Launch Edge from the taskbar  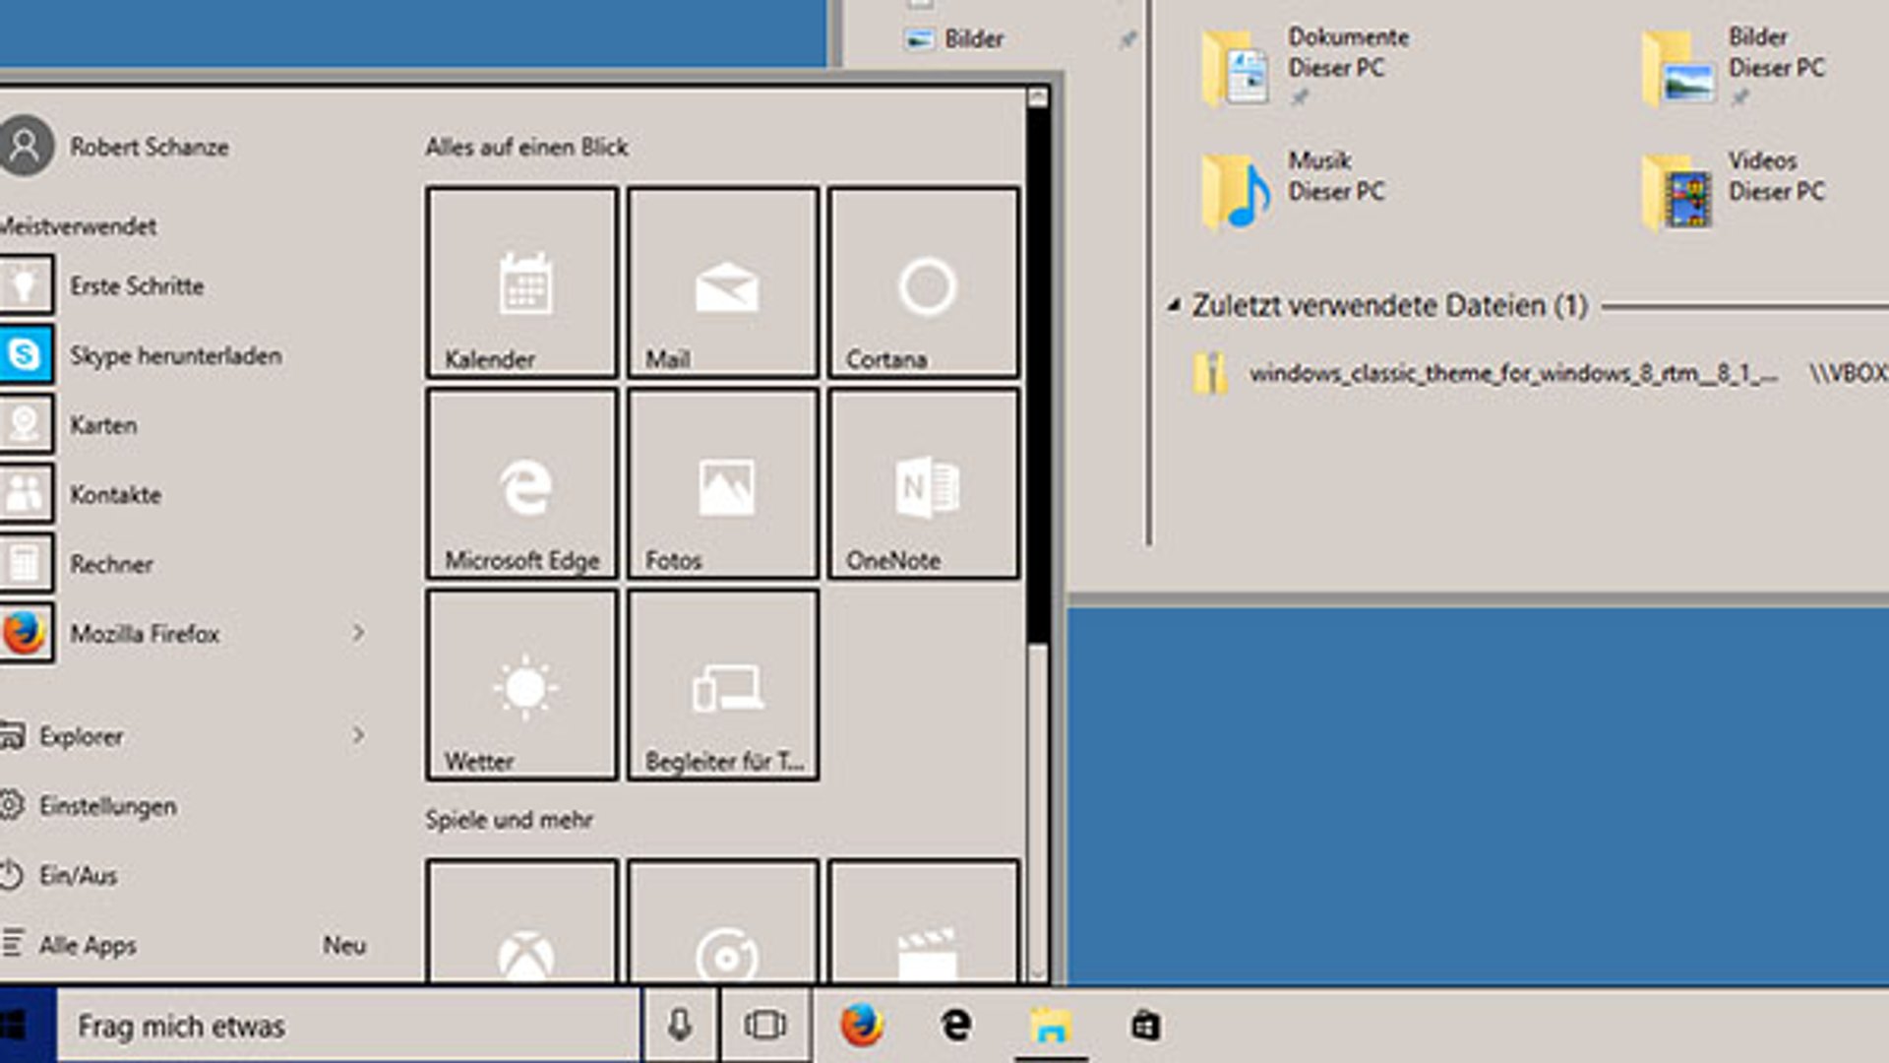(x=955, y=1026)
